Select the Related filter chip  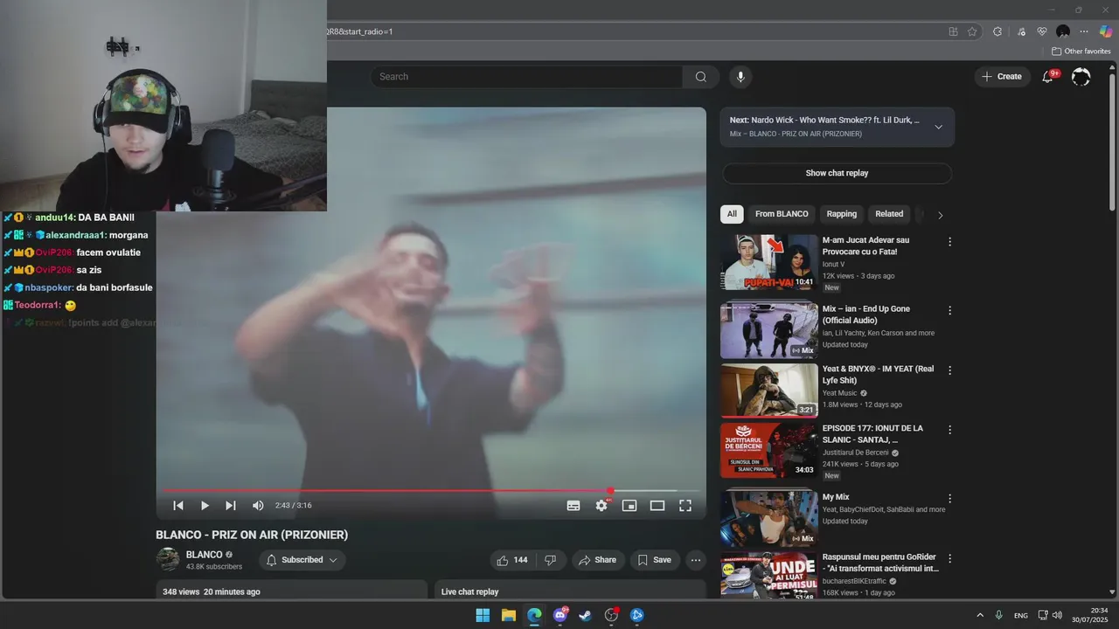tap(889, 214)
